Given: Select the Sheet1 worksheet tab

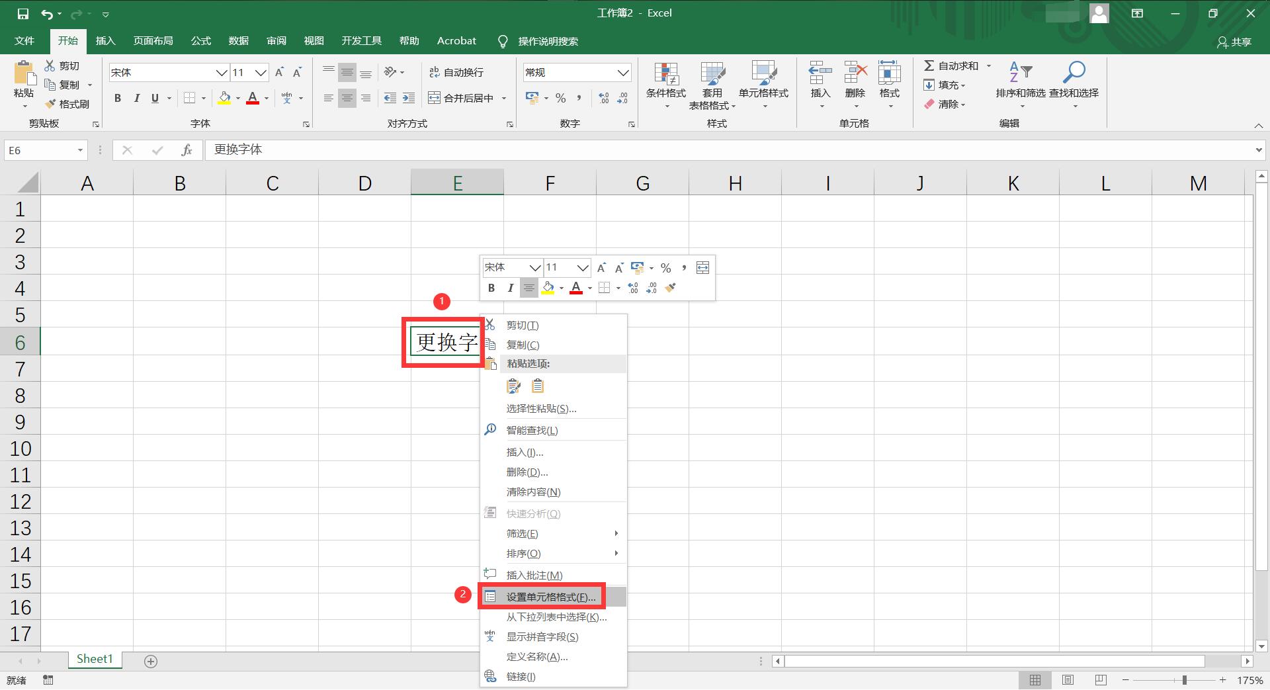Looking at the screenshot, I should (x=95, y=659).
